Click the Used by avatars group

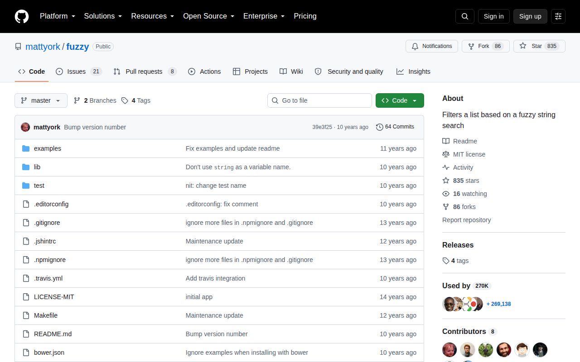(x=463, y=304)
